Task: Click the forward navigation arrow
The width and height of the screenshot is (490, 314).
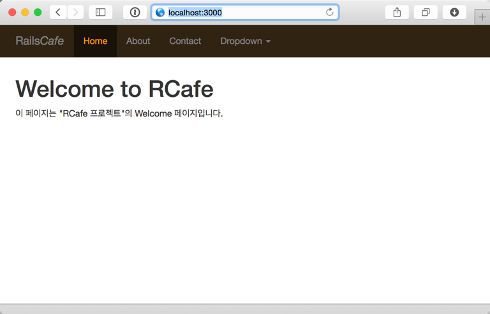Action: tap(75, 13)
